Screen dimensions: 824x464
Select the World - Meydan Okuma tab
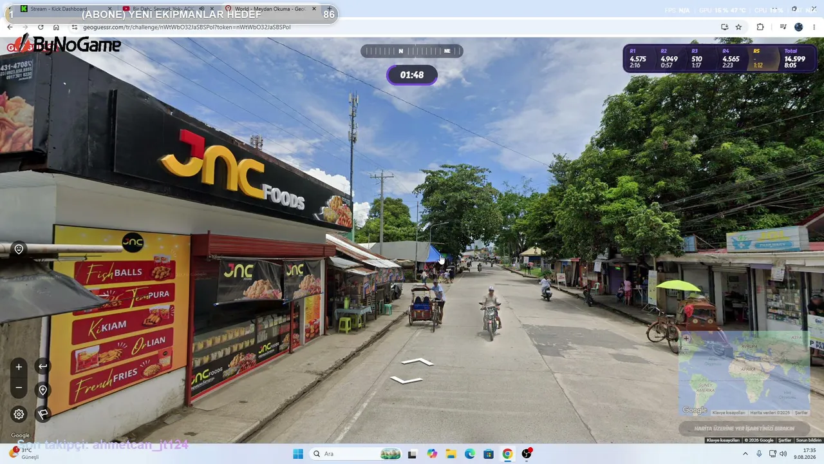tap(270, 9)
